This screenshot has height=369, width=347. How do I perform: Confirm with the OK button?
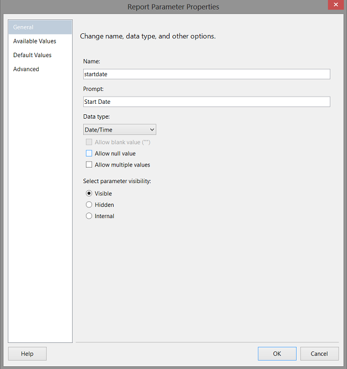pos(277,353)
